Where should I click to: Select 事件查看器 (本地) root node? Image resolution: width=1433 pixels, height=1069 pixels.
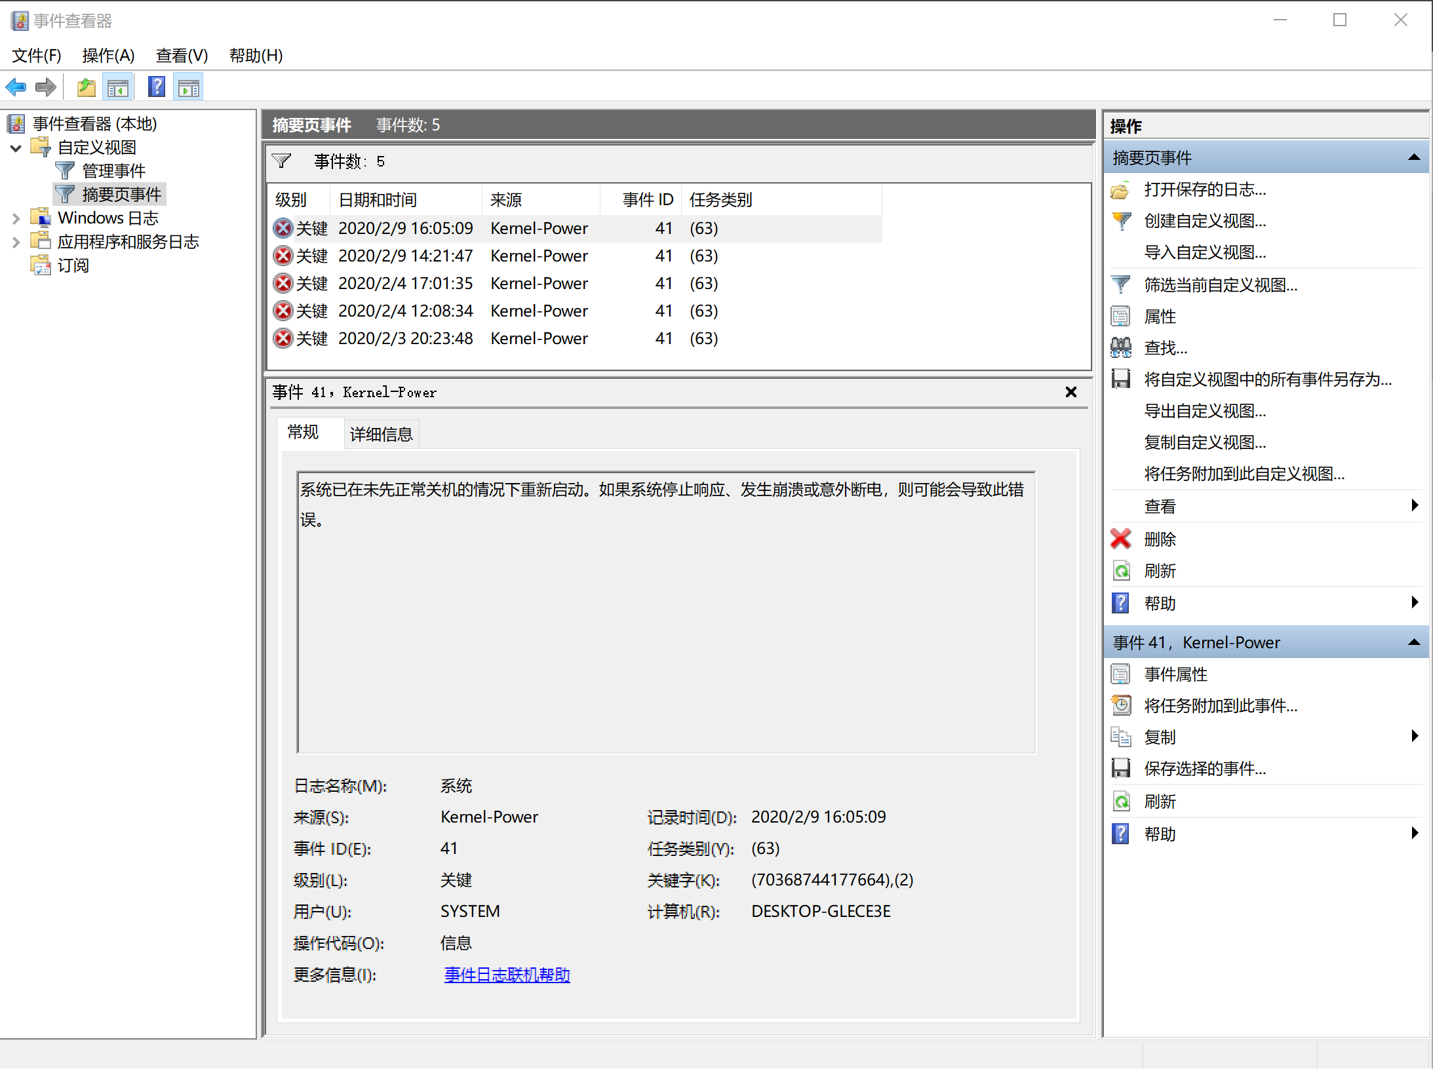click(94, 124)
